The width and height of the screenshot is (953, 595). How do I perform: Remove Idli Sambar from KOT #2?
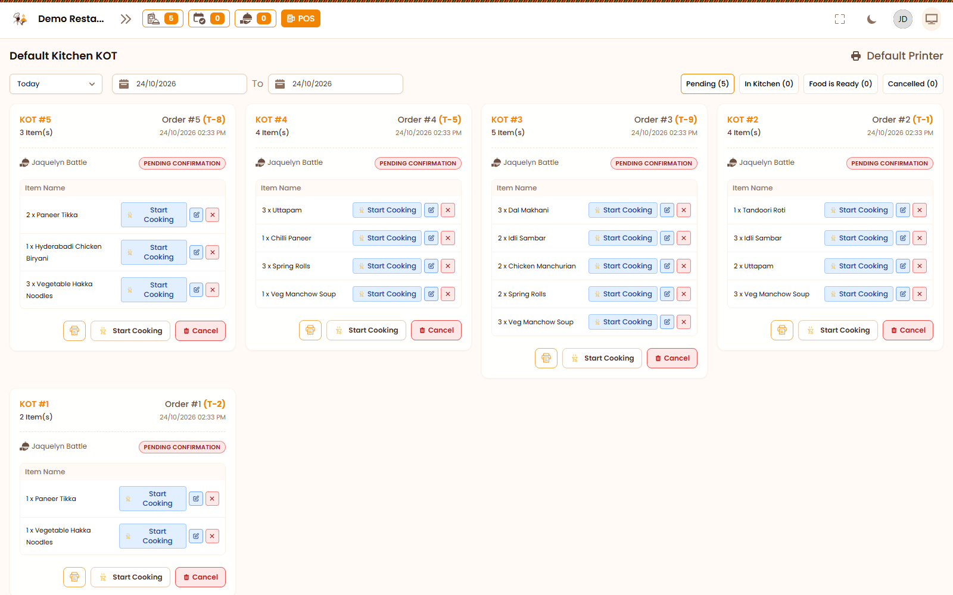[x=920, y=238]
